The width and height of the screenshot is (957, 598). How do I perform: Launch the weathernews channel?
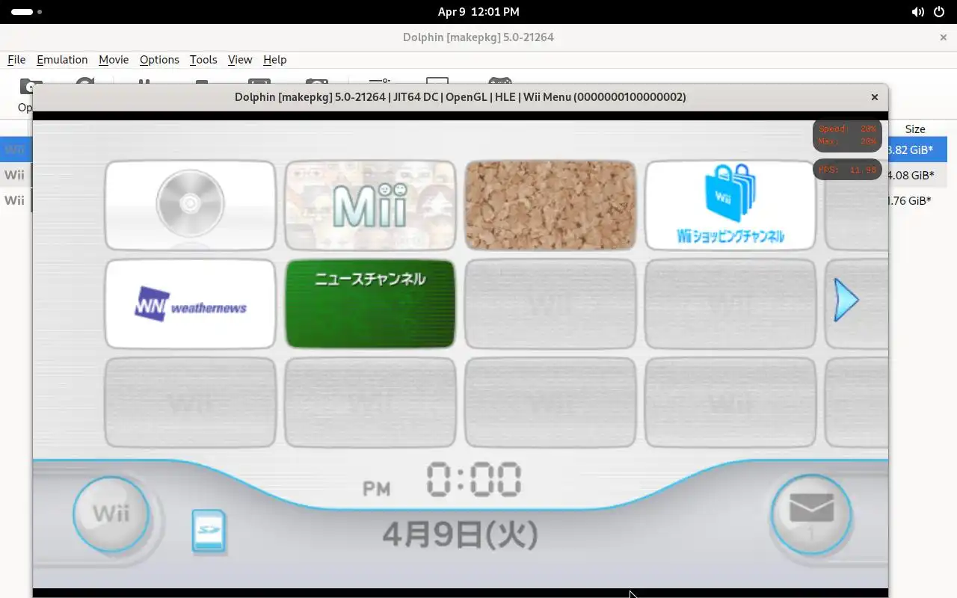tap(191, 303)
